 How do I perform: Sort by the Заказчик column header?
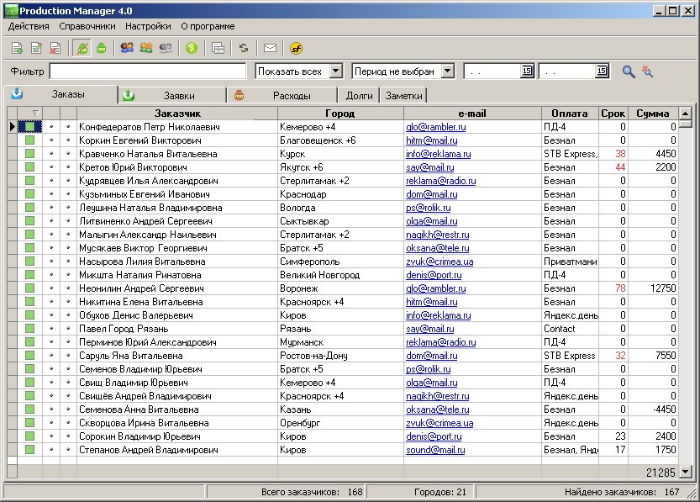click(177, 114)
